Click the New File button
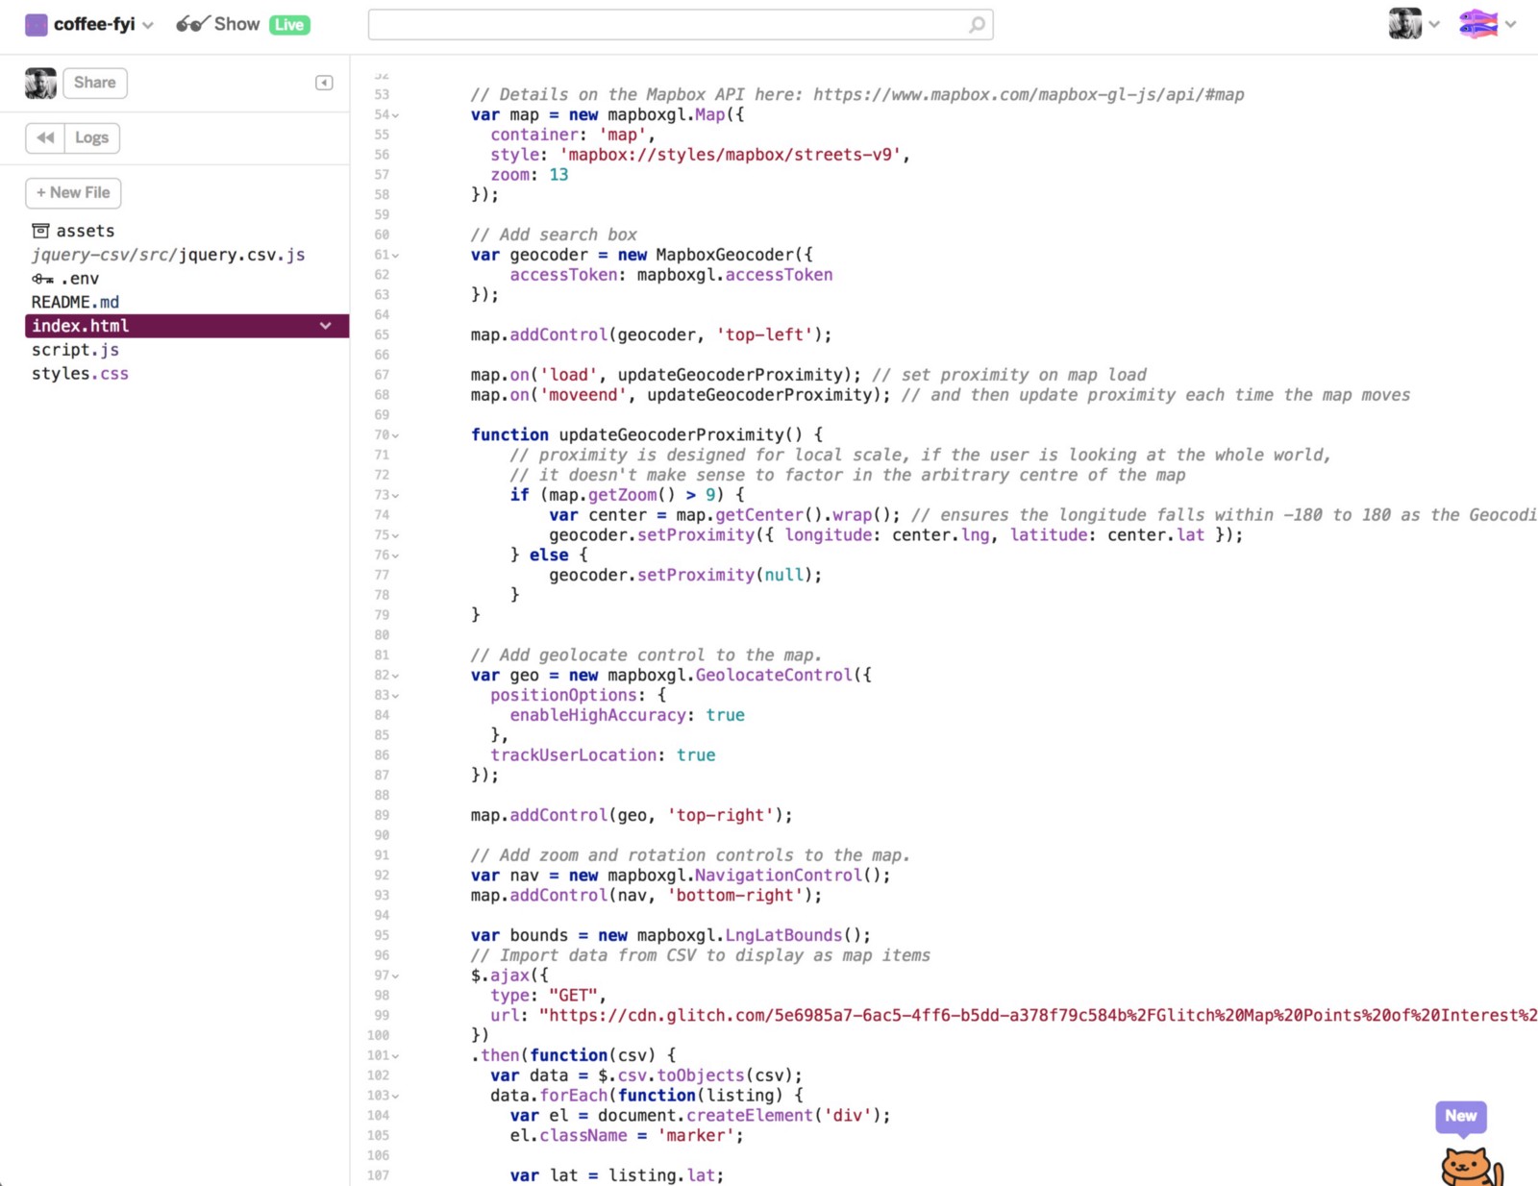 point(73,193)
